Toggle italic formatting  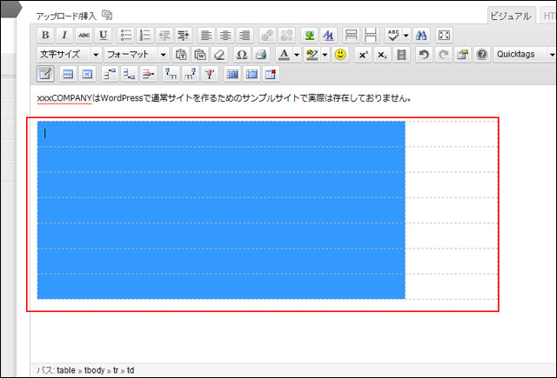[64, 35]
